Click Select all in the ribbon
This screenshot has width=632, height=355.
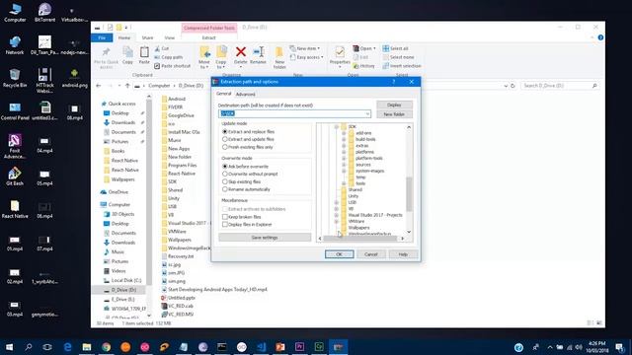click(x=395, y=48)
